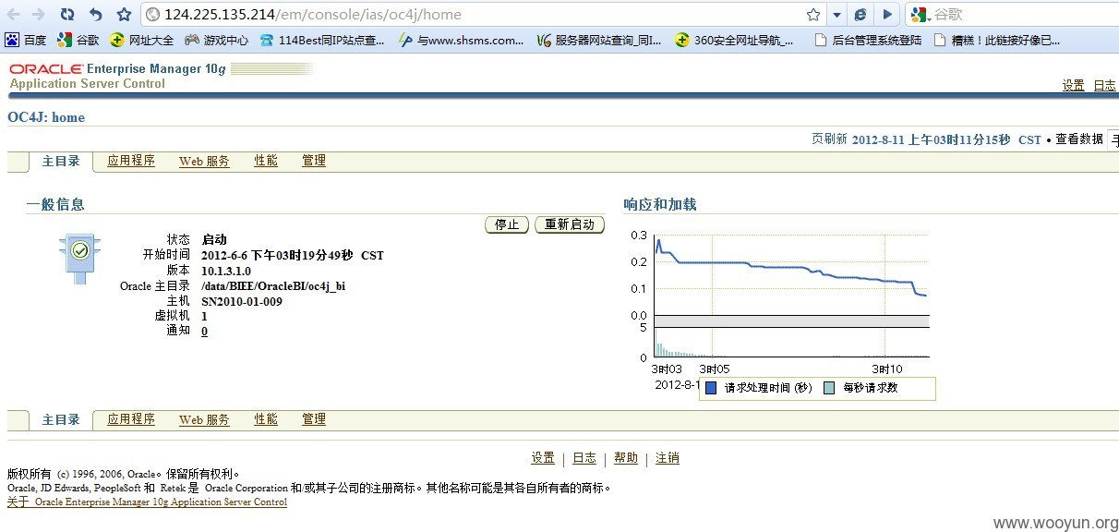Open the 360安全网址导航 bookmark
Image resolution: width=1119 pixels, height=532 pixels.
(x=734, y=40)
